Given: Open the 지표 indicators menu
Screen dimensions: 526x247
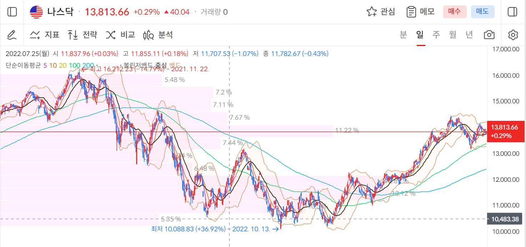Looking at the screenshot, I should click(45, 35).
